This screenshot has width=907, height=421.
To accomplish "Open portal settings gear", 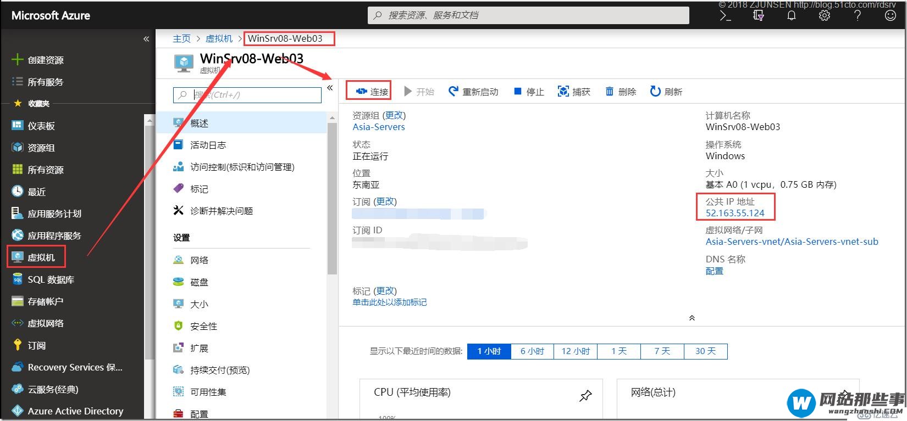I will point(825,16).
